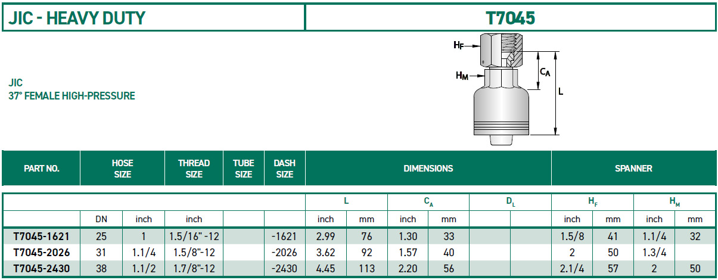Viewport: 718px width, 280px height.
Task: Select CA mm value 56
Action: [x=448, y=269]
